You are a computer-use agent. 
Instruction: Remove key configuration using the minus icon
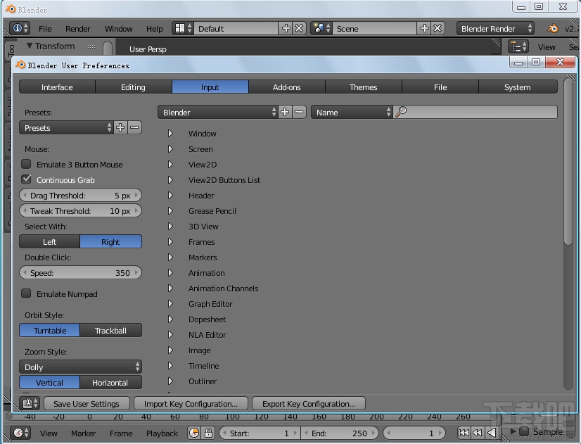pyautogui.click(x=298, y=111)
